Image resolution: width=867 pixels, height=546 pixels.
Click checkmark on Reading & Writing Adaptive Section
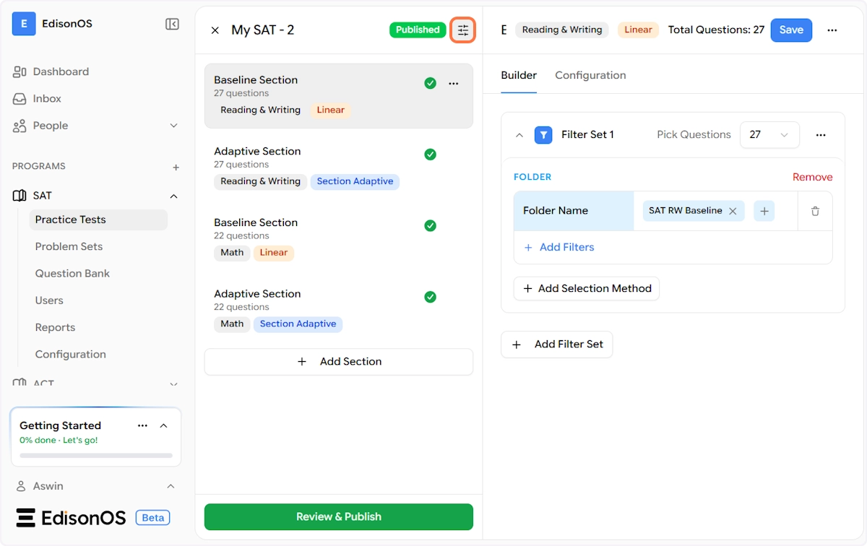[430, 154]
